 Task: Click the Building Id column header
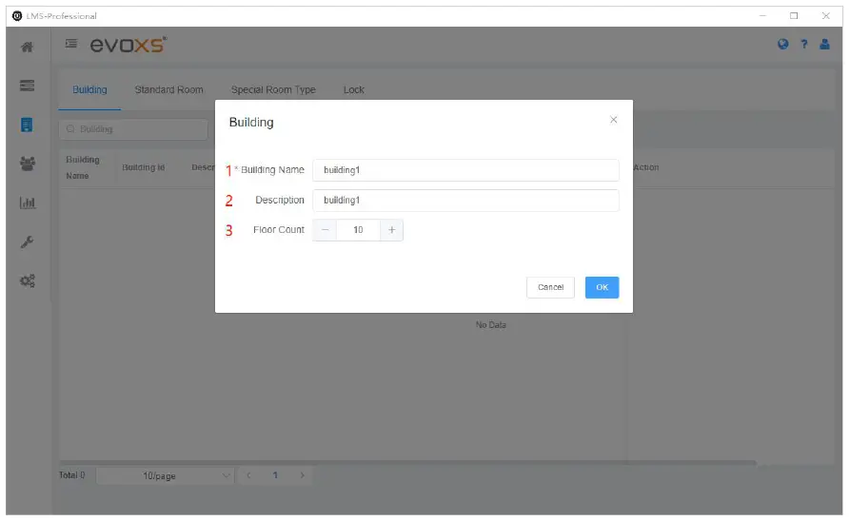click(x=143, y=168)
